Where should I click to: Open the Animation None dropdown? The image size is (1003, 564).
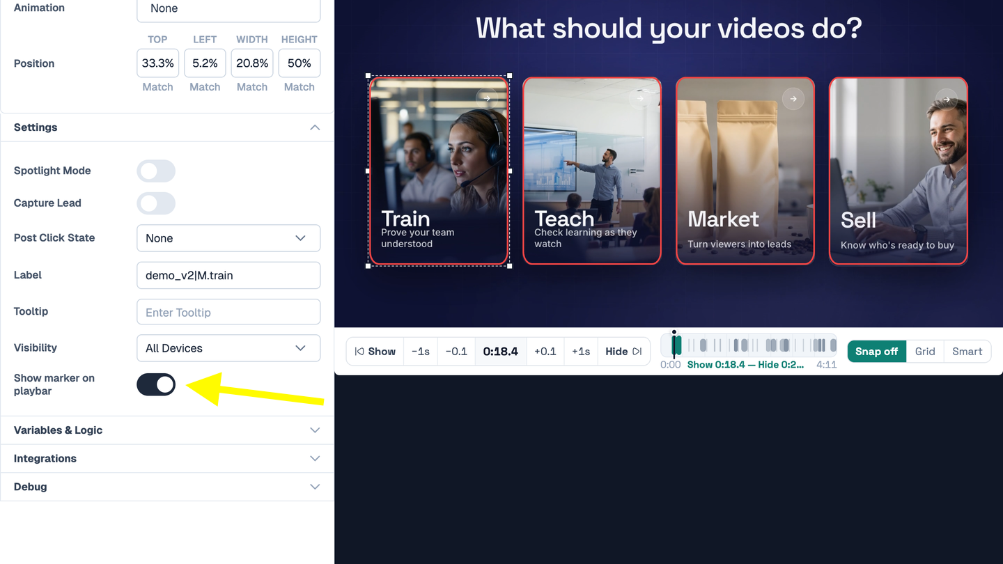tap(228, 10)
